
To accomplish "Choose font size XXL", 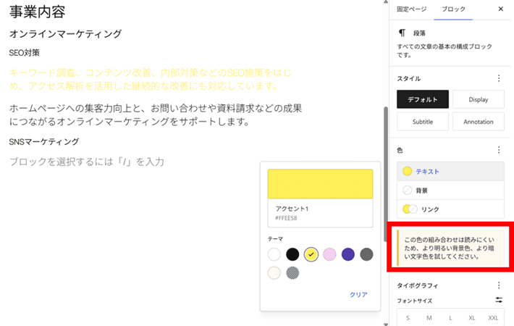I will [493, 317].
